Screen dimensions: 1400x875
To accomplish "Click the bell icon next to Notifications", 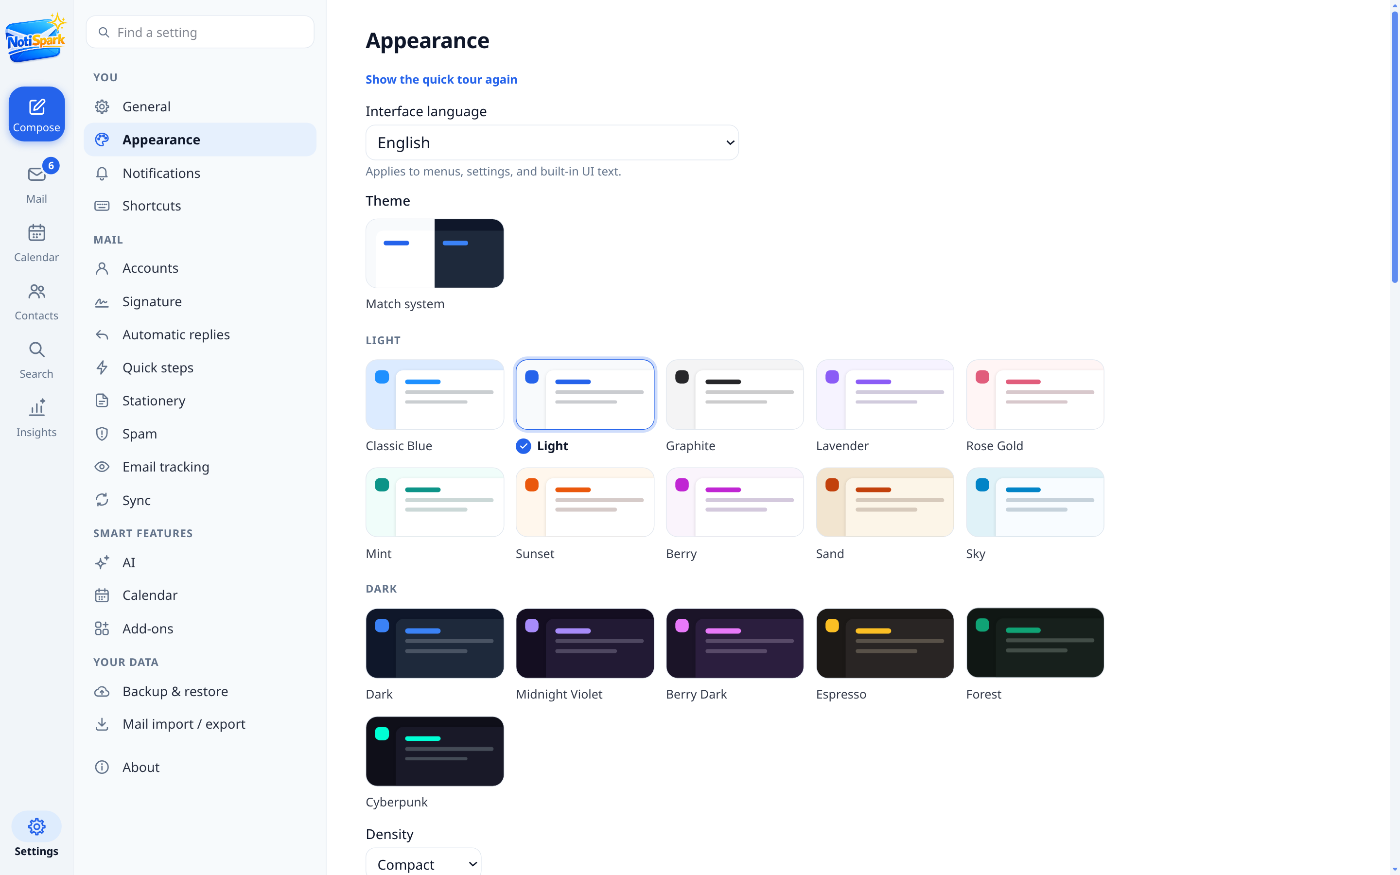I will [x=102, y=173].
